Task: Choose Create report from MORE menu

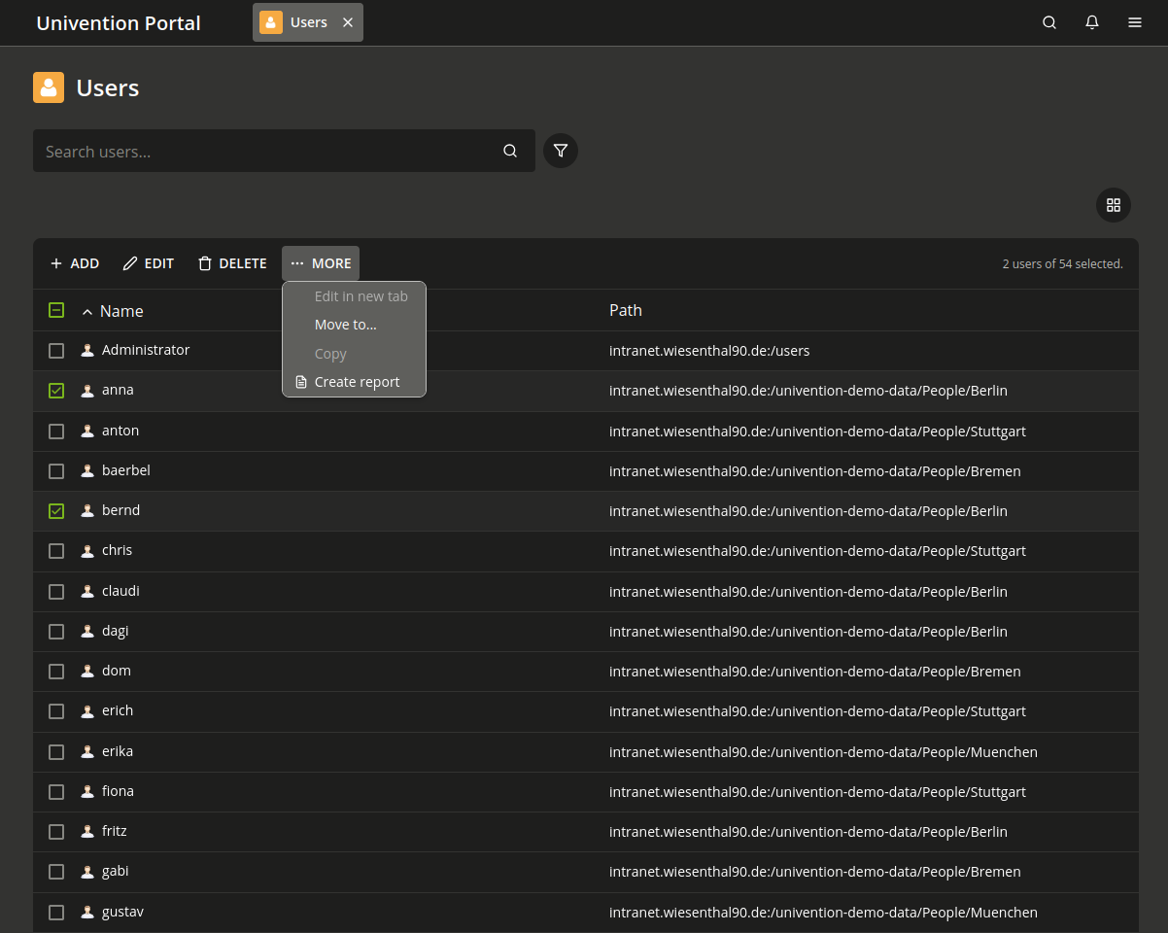Action: pyautogui.click(x=354, y=382)
